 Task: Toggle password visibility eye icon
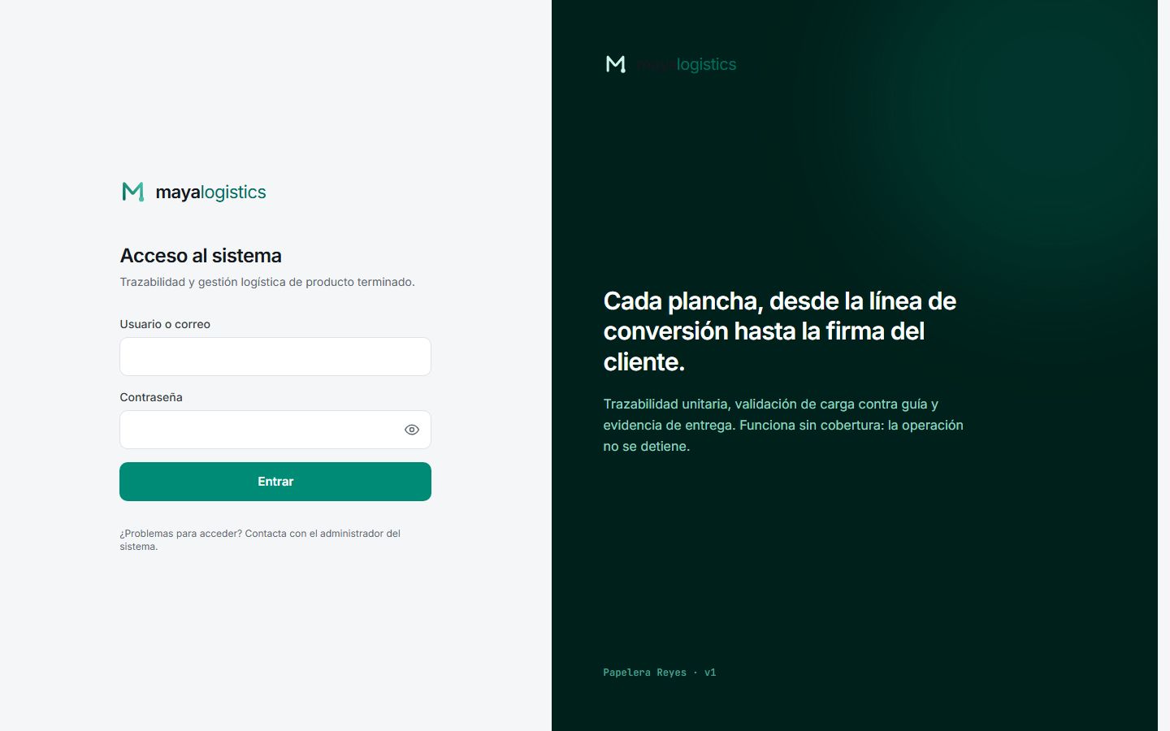pyautogui.click(x=412, y=430)
